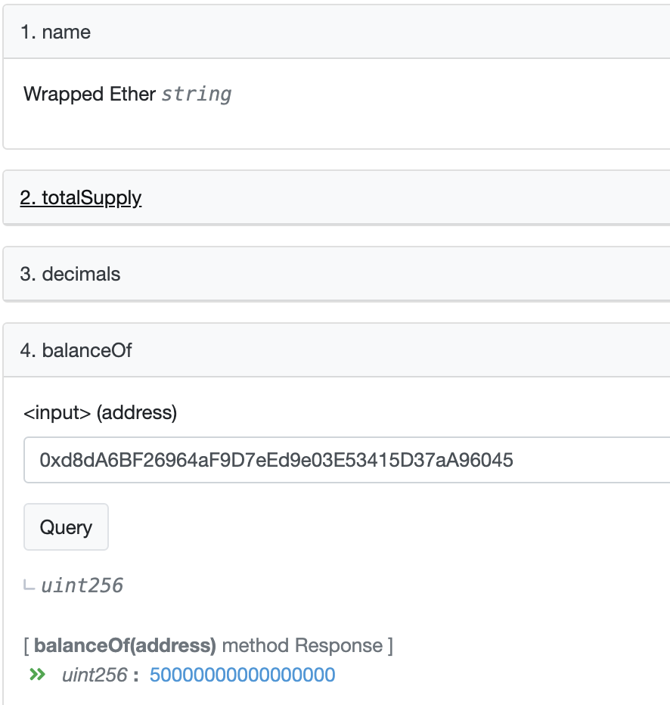Viewport: 670px width, 705px height.
Task: Click the 'Wrapped Ether' name result
Action: pos(90,94)
